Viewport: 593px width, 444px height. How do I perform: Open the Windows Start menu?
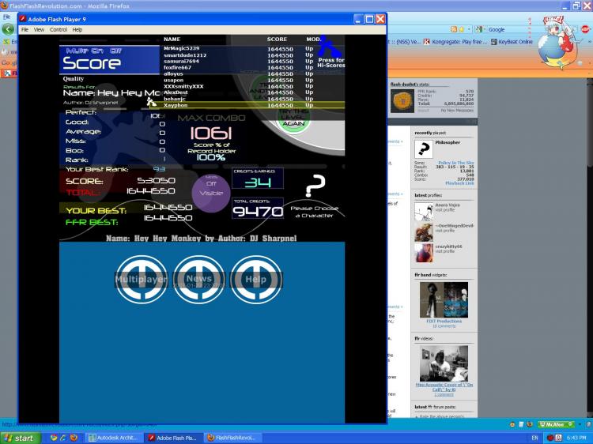tap(20, 438)
